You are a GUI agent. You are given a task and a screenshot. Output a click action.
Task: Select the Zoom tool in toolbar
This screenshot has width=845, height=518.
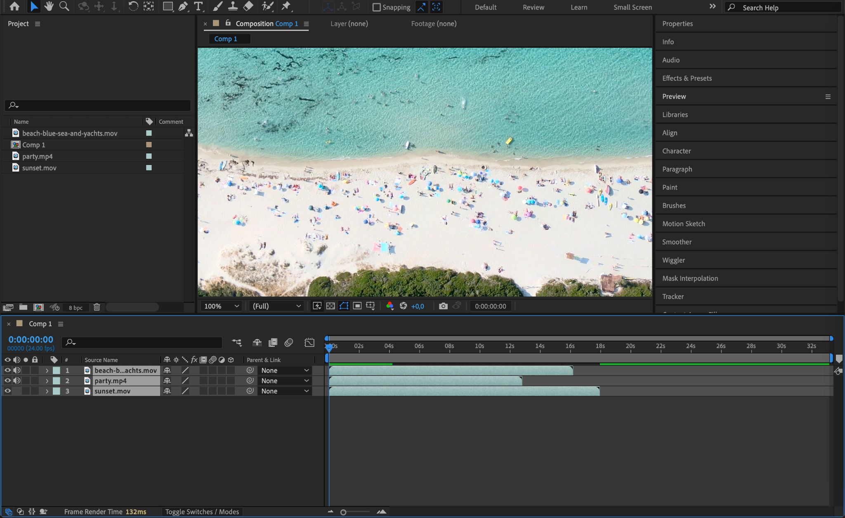(64, 6)
